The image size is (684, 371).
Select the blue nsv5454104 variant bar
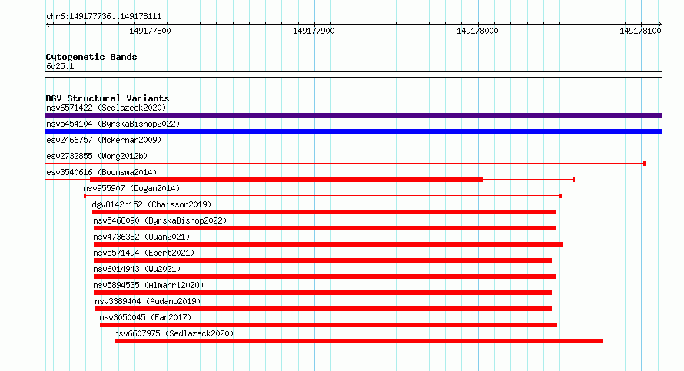click(x=354, y=131)
